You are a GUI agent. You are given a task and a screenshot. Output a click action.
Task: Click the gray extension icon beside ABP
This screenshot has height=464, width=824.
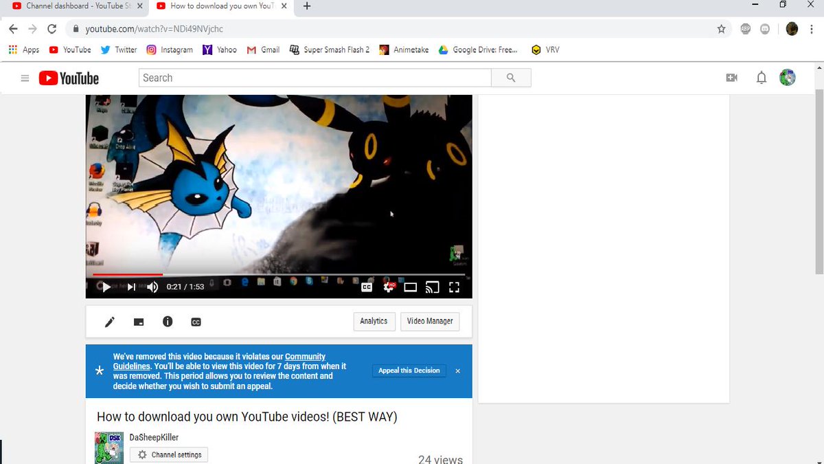click(765, 29)
